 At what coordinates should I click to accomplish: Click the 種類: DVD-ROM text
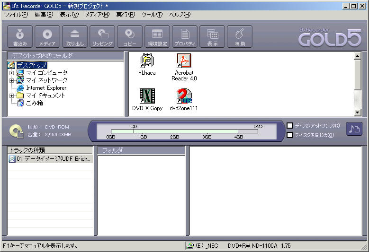point(48,127)
